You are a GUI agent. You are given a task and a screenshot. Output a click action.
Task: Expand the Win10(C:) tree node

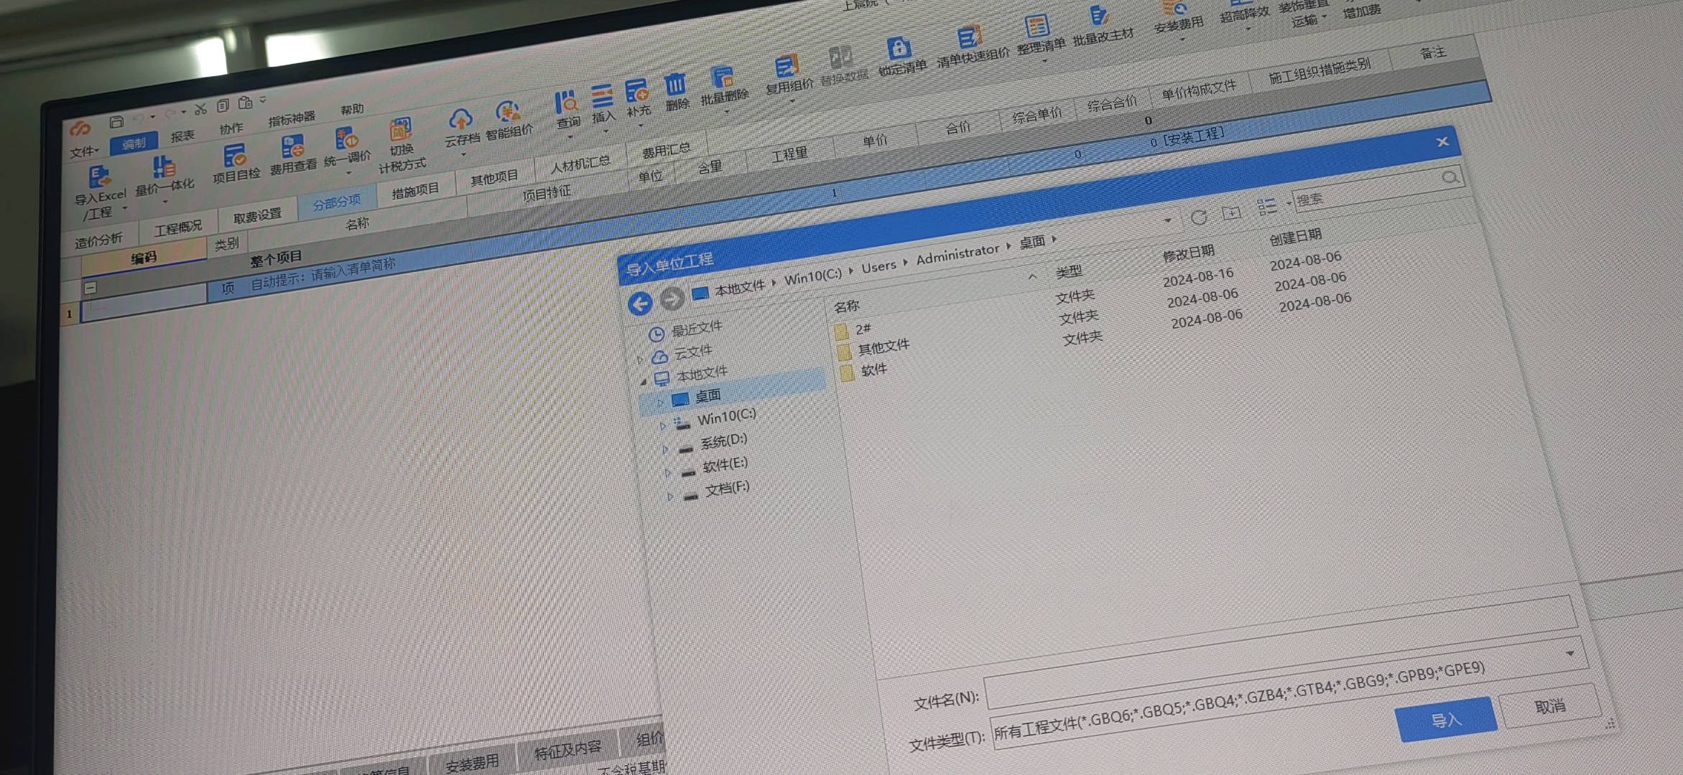tap(663, 426)
